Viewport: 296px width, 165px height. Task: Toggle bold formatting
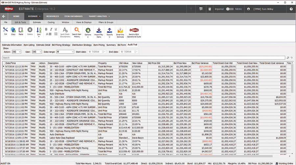point(46,29)
